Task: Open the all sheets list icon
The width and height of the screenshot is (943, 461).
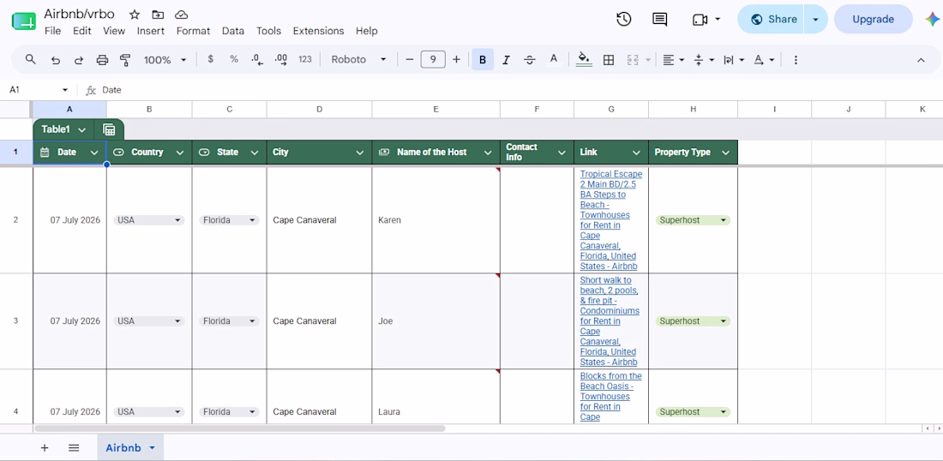Action: [x=74, y=448]
